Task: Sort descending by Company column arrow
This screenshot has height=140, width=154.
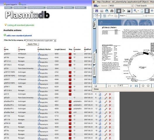Action: pyautogui.click(x=19, y=51)
